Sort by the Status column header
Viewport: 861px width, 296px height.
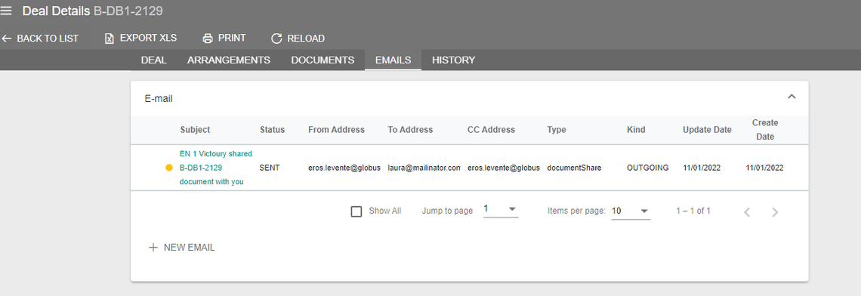tap(273, 130)
